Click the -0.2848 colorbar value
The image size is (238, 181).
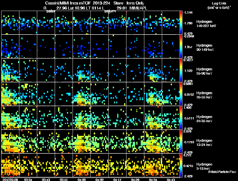(x=189, y=36)
